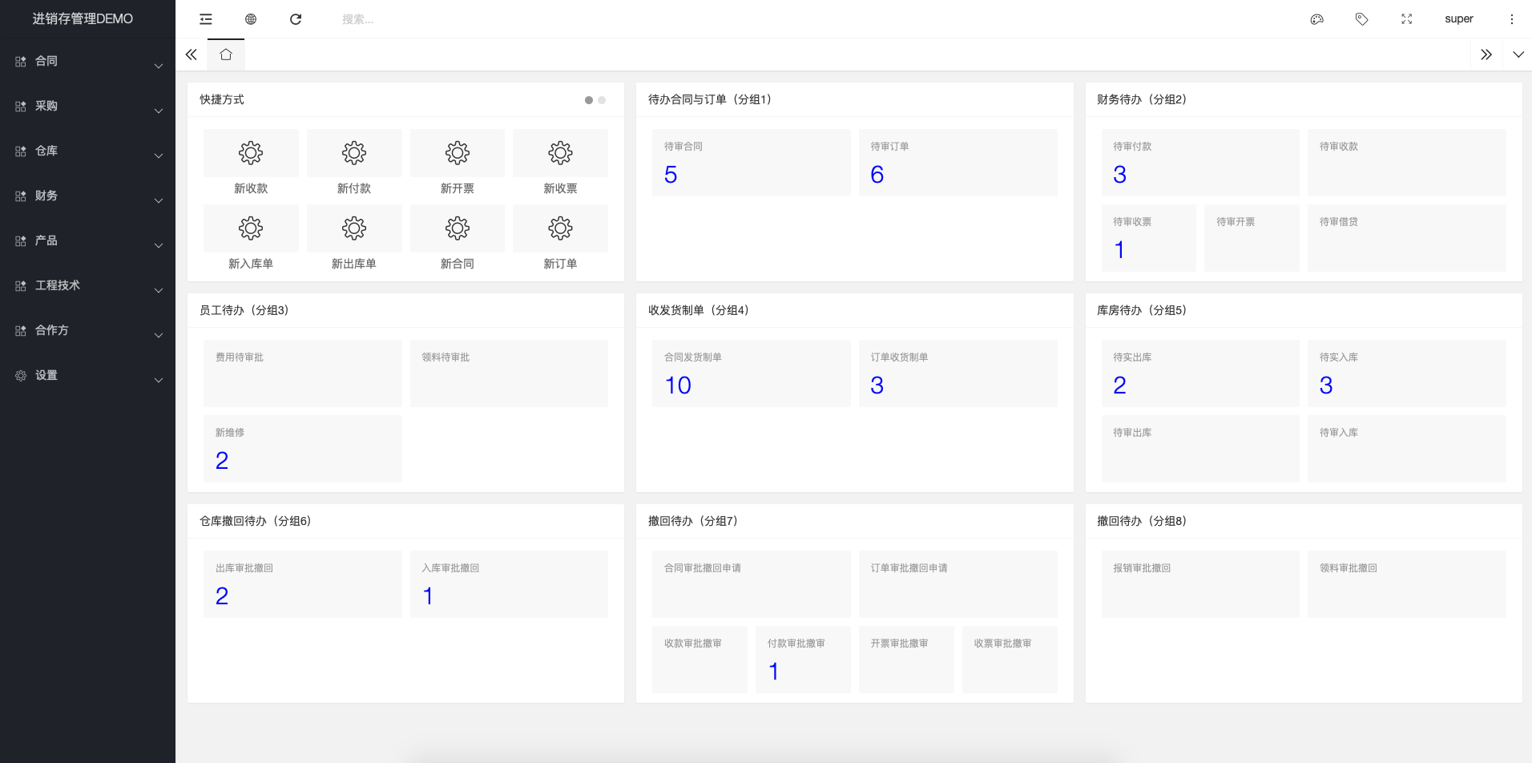Switch to second shortcut page dot
The width and height of the screenshot is (1532, 763).
click(602, 100)
